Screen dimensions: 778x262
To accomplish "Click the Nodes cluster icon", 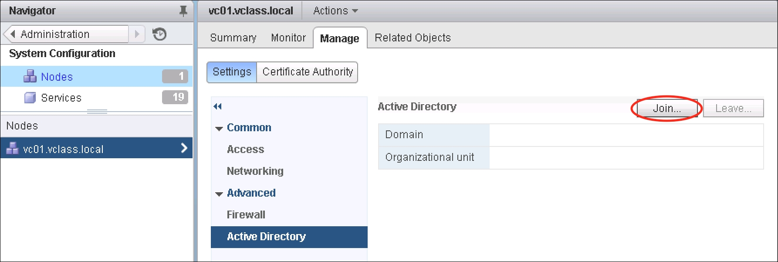I will pyautogui.click(x=30, y=76).
